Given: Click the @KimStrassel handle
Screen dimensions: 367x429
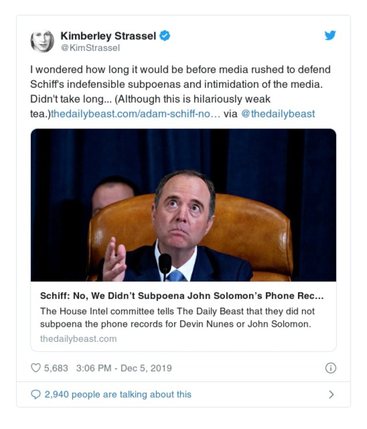Looking at the screenshot, I should click(90, 47).
